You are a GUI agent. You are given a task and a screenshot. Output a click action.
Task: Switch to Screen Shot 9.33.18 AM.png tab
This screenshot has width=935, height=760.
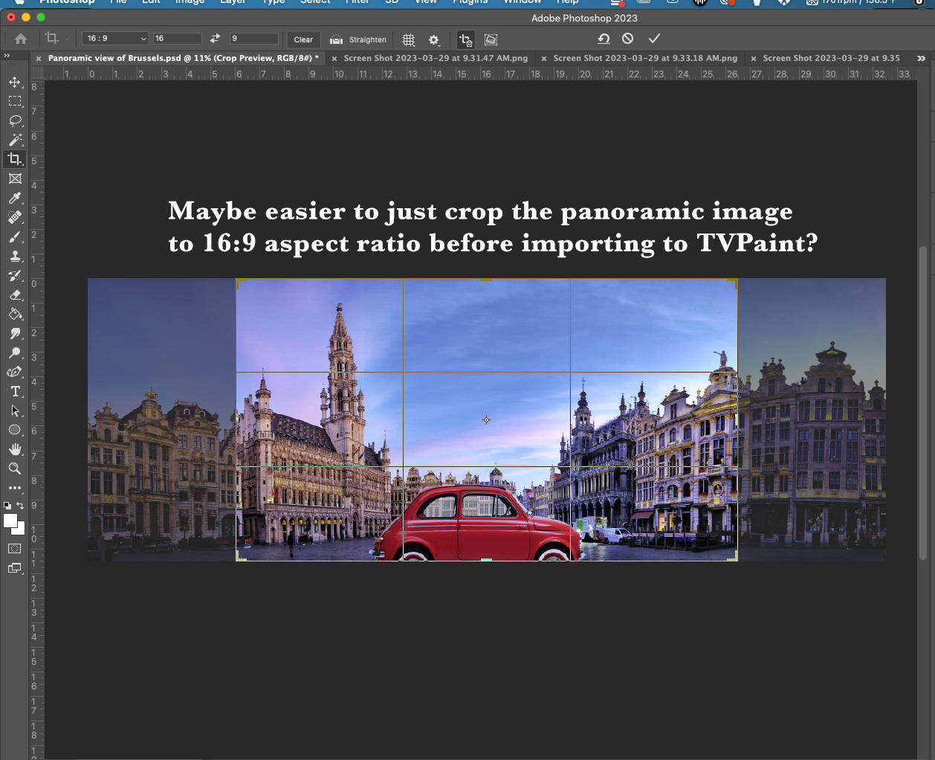click(x=645, y=58)
